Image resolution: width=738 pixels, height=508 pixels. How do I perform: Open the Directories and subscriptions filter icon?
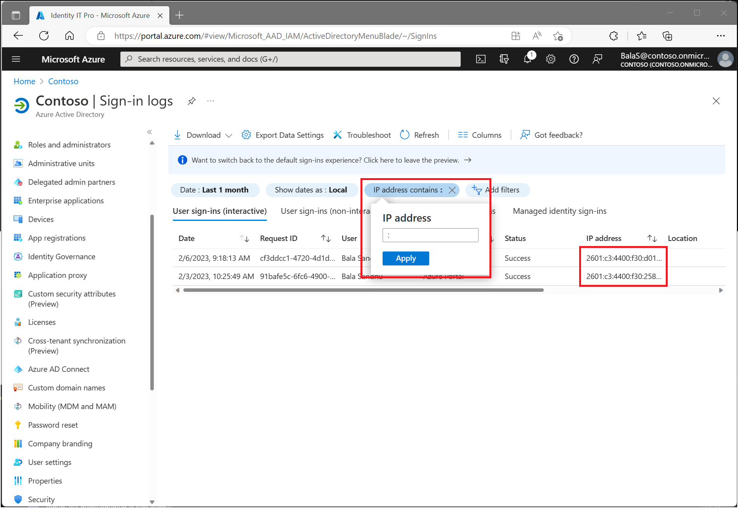[504, 59]
